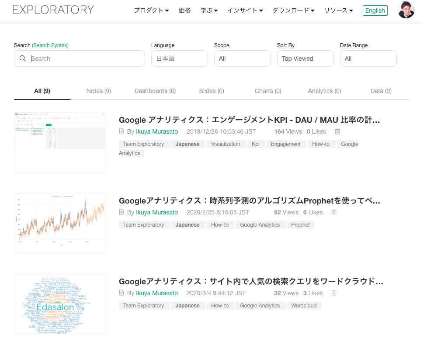The image size is (427, 338).
Task: Click the Prophet tag
Action: [301, 225]
